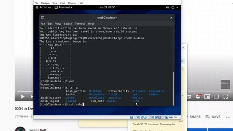
Task: Open the terminal File menu
Action: point(43,24)
